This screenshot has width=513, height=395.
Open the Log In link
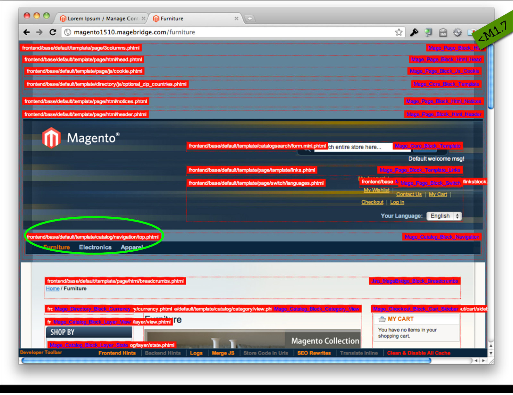[x=397, y=202]
